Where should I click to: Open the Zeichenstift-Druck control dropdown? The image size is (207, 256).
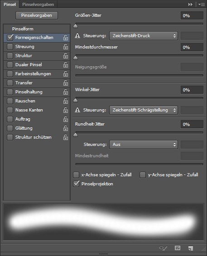144,36
